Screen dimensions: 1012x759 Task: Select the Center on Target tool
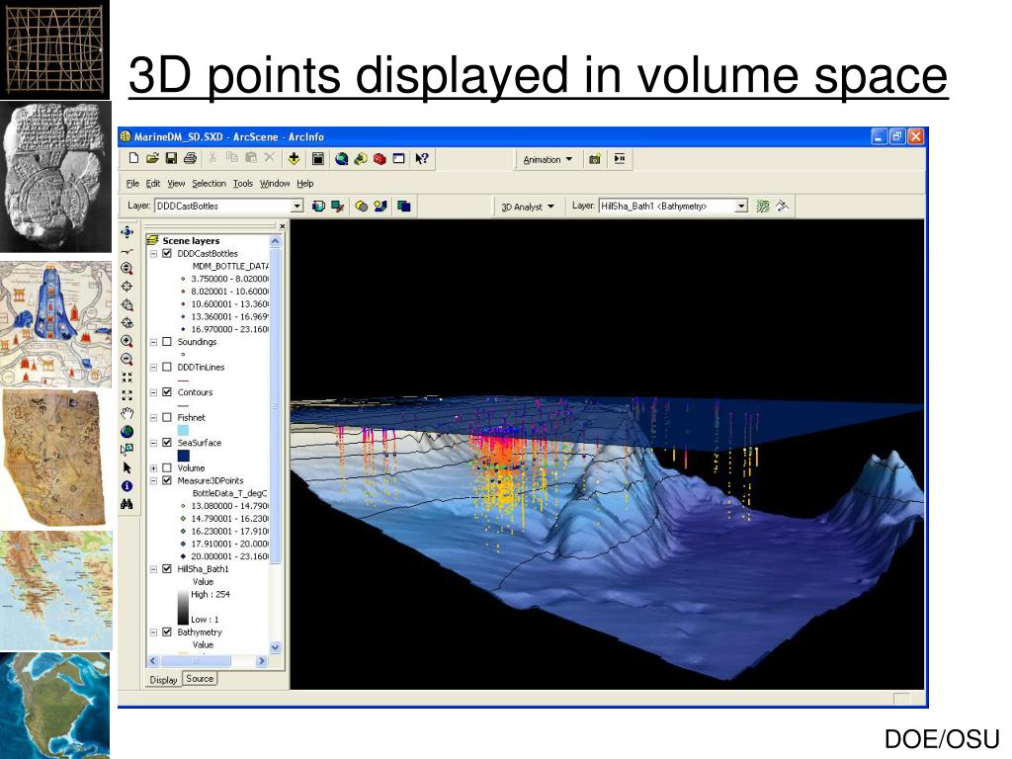(127, 287)
